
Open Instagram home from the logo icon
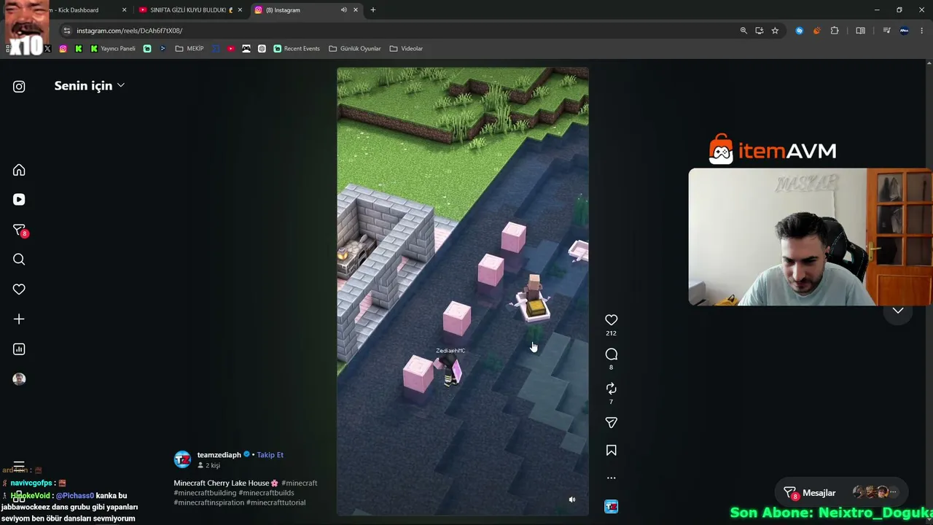tap(19, 87)
